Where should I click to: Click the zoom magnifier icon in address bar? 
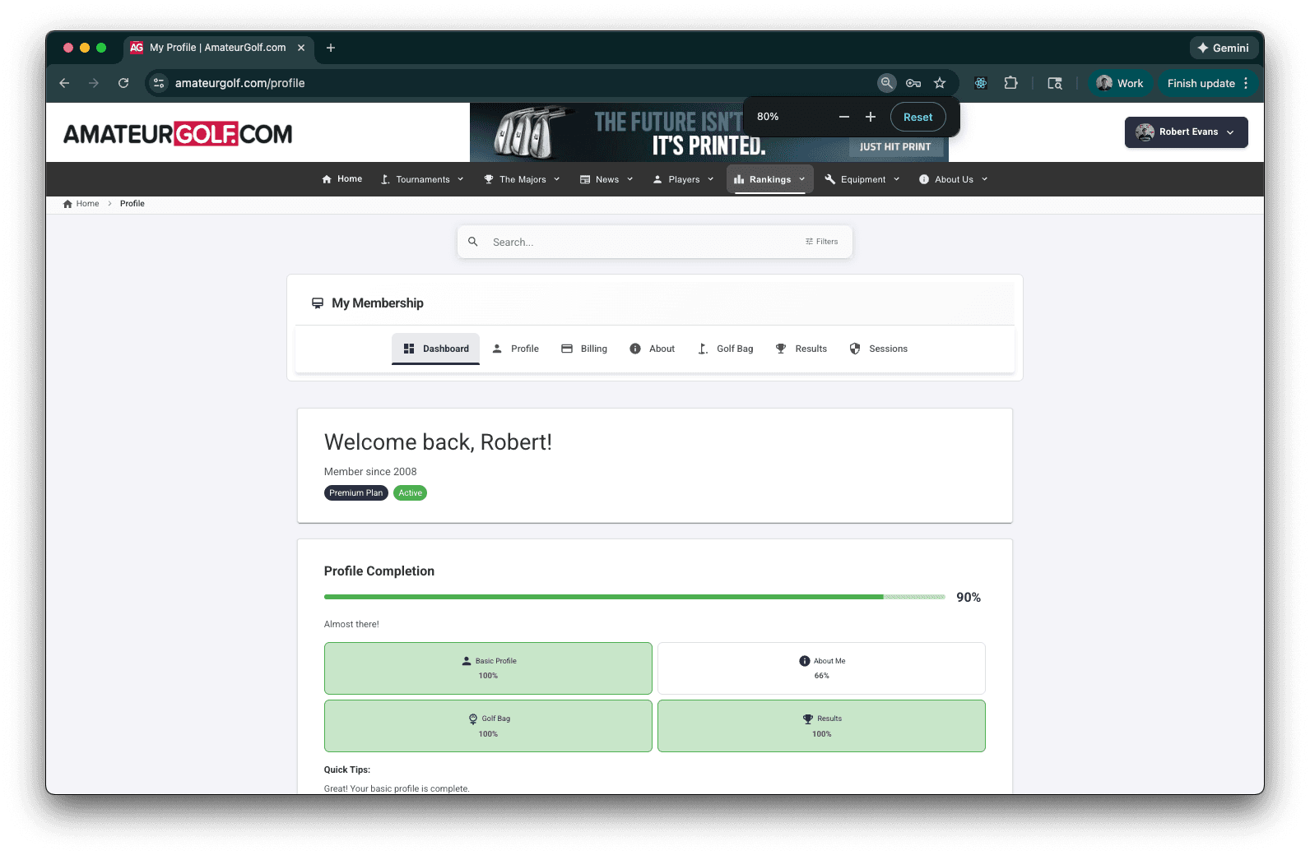(x=886, y=83)
